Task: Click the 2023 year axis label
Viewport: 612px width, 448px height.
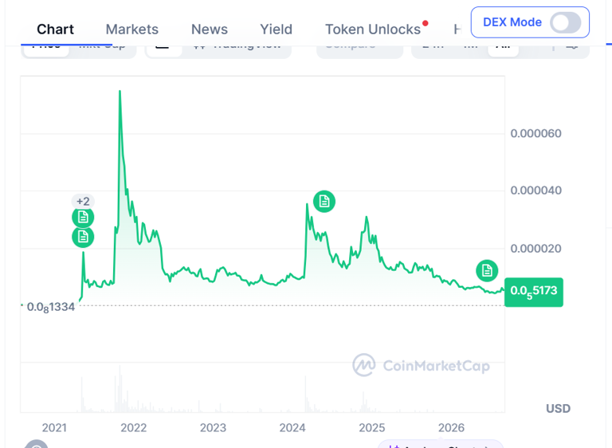Action: [213, 428]
